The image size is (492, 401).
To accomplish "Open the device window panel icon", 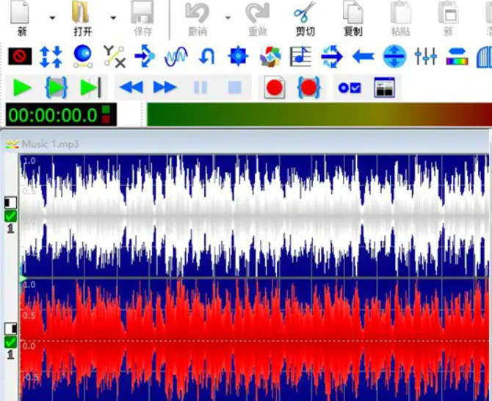I will pyautogui.click(x=385, y=87).
